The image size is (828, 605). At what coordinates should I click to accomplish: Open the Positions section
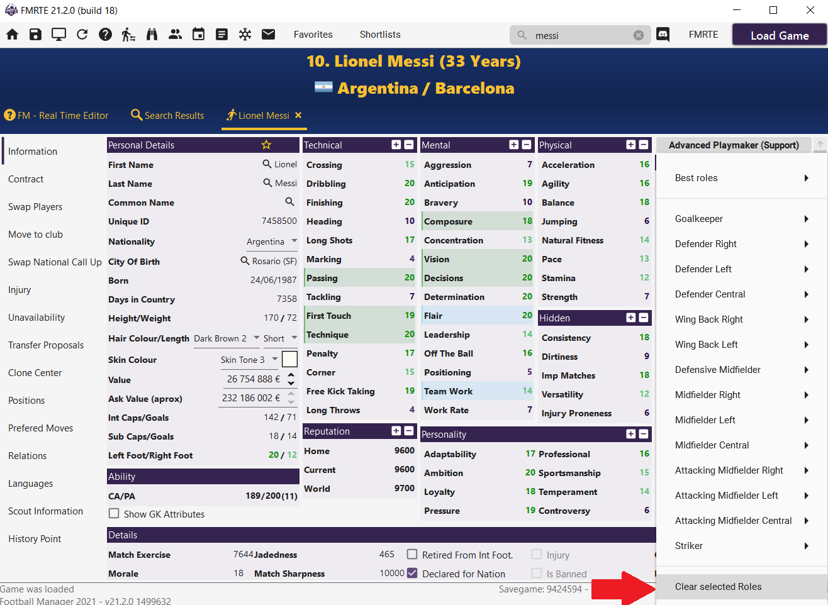click(26, 401)
